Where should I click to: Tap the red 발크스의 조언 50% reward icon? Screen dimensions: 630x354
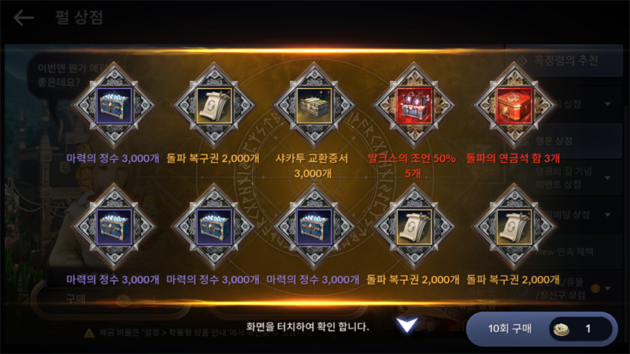414,105
